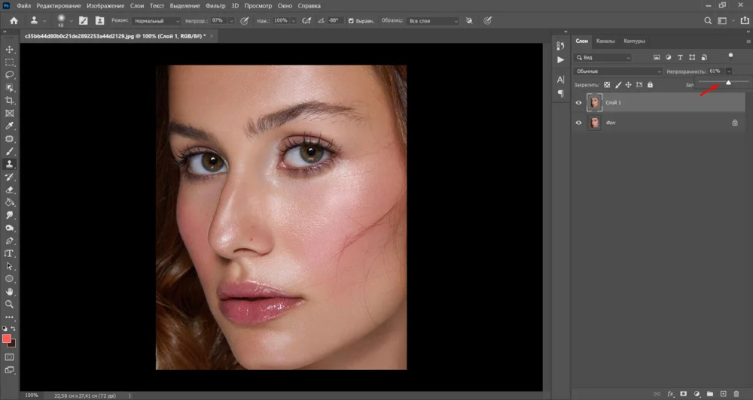Switch to the Контуры tab

pyautogui.click(x=634, y=41)
